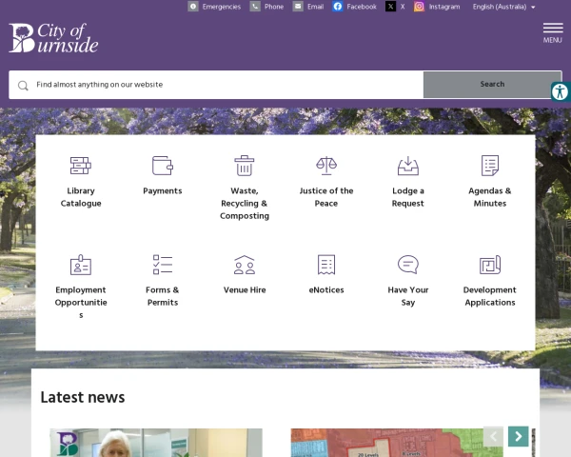The height and width of the screenshot is (457, 571).
Task: Click the Agendas & Minutes document icon
Action: 490,166
